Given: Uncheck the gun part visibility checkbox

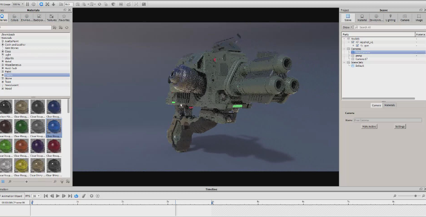Looking at the screenshot, I should [x=357, y=46].
